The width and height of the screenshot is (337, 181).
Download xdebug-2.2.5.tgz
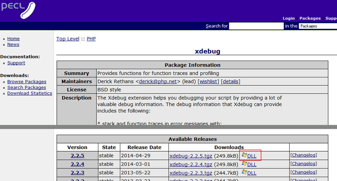tap(191, 156)
